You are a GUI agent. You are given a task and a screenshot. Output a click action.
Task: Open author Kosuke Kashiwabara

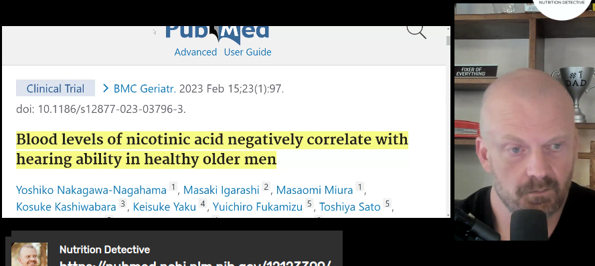coord(66,207)
